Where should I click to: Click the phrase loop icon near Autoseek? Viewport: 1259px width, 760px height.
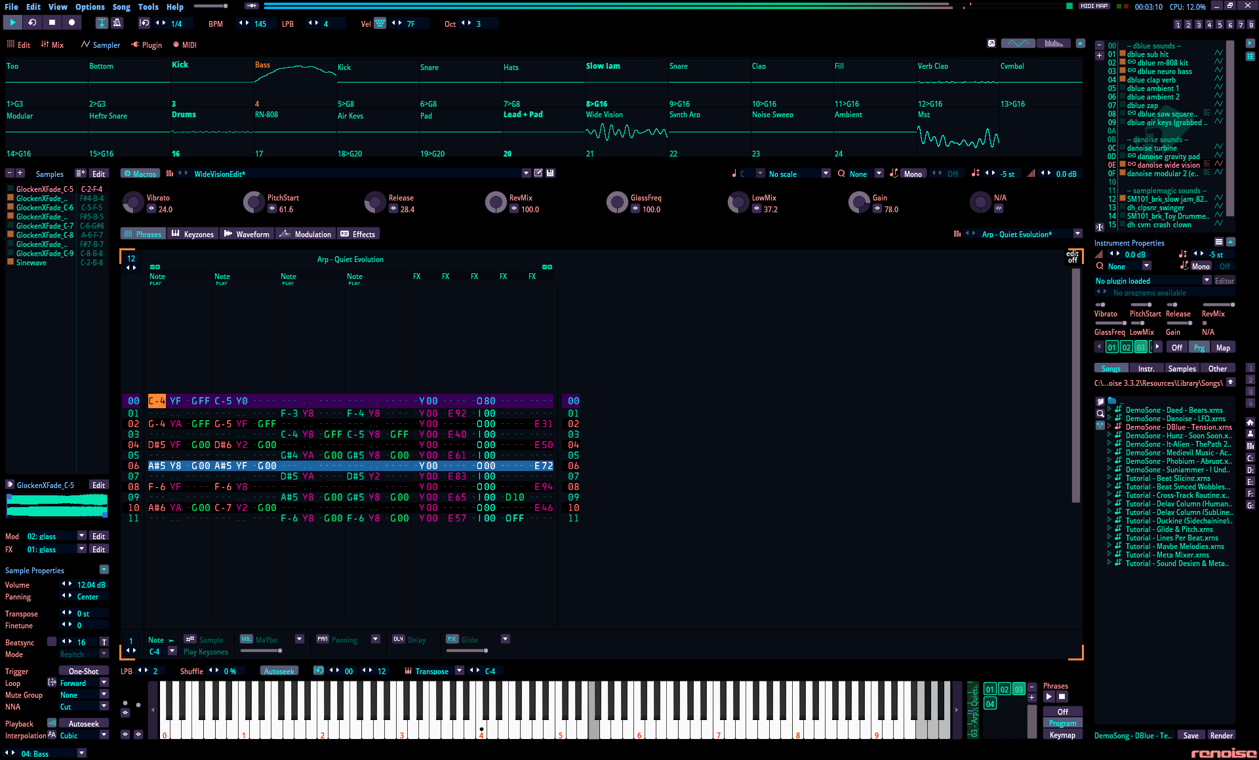[x=319, y=670]
